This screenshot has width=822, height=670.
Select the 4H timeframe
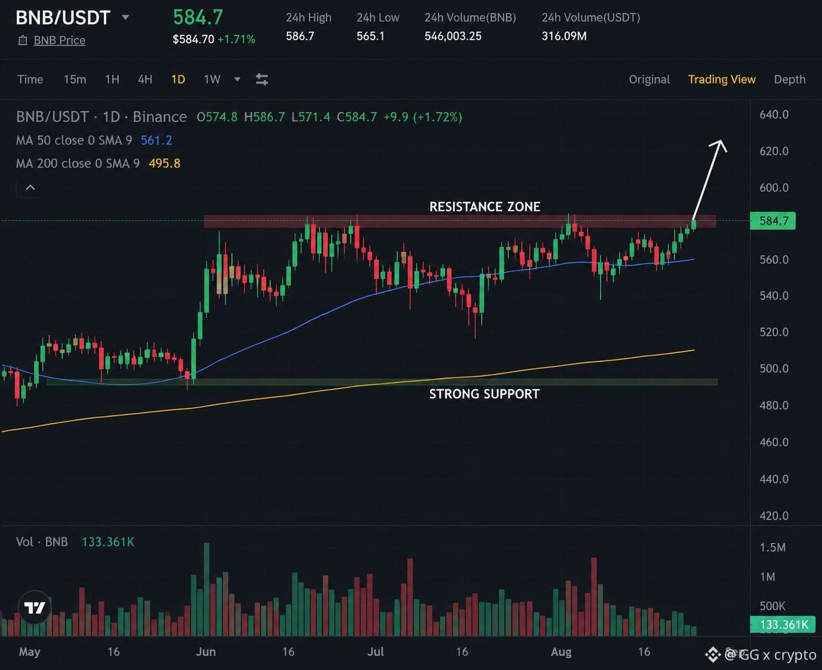click(x=145, y=79)
